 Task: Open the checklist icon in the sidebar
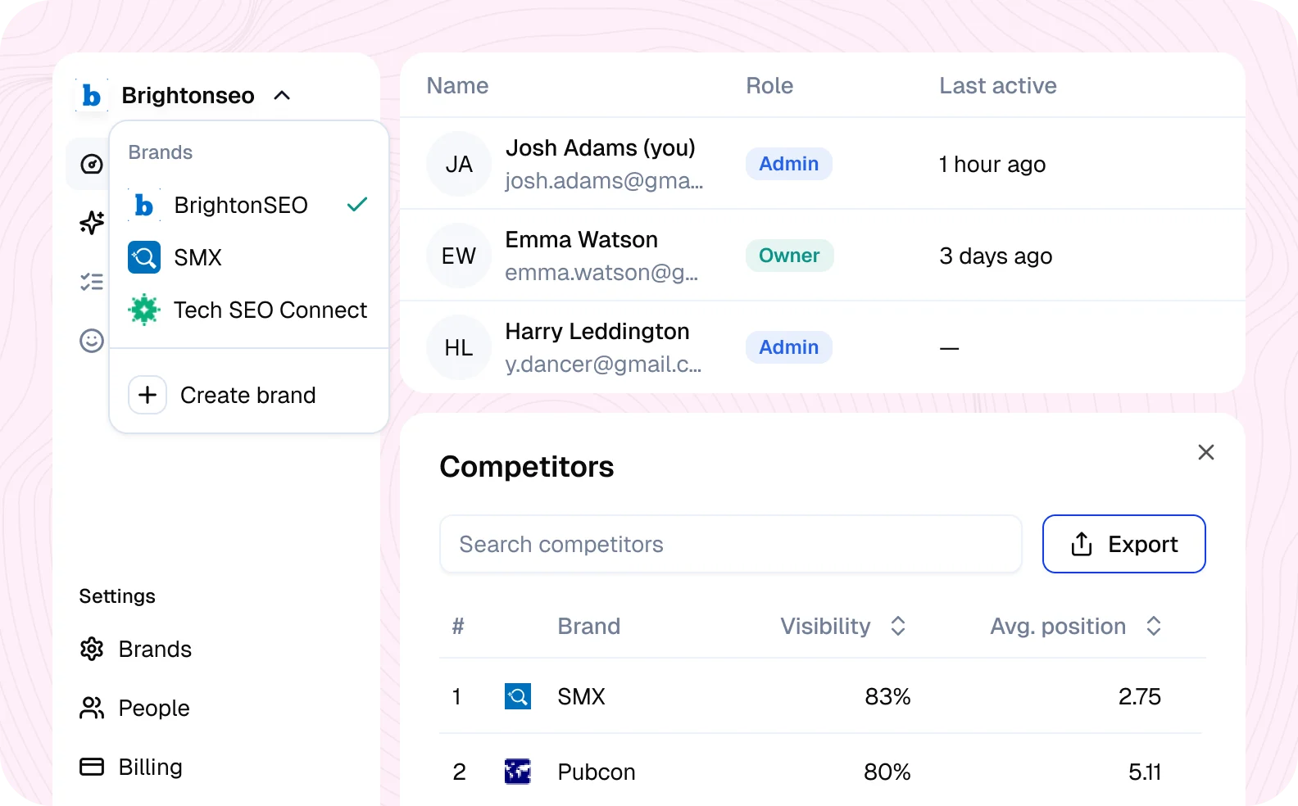click(92, 282)
